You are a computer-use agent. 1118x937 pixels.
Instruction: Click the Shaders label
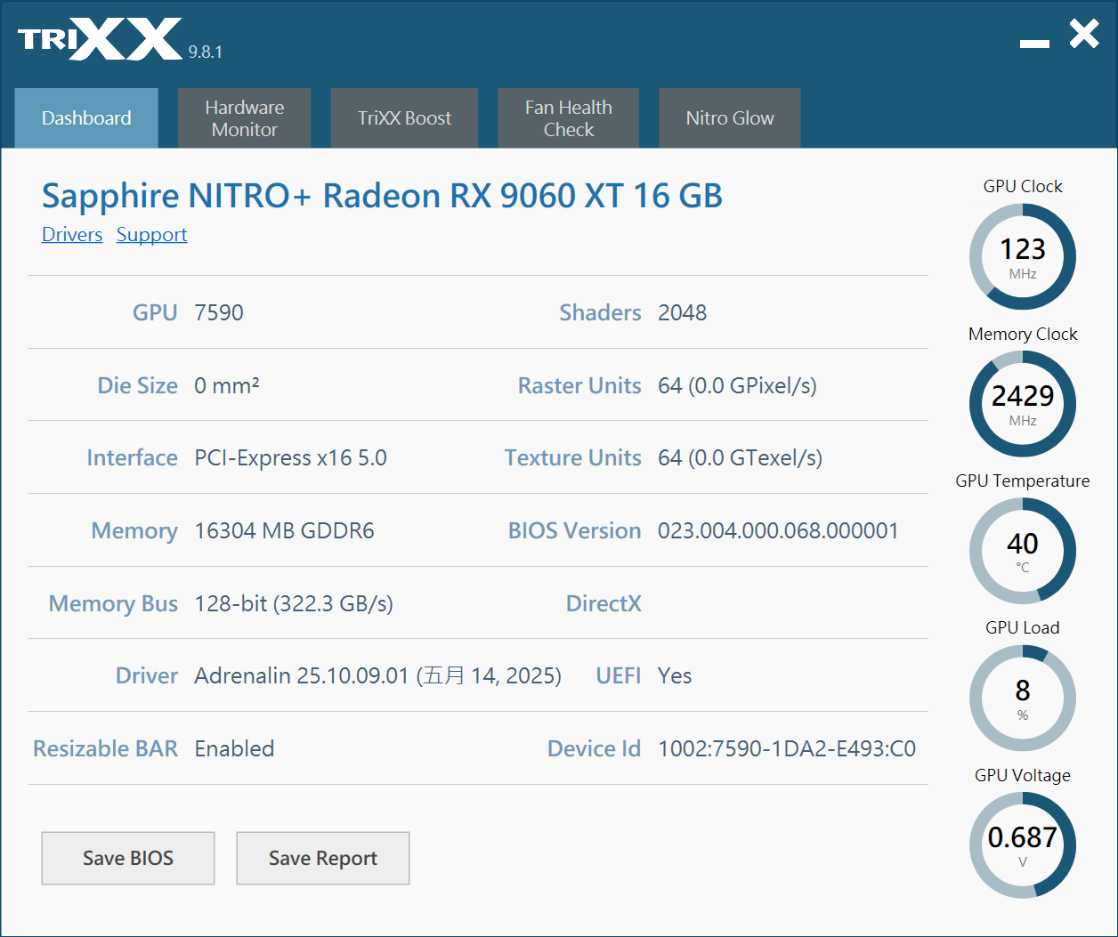(600, 312)
